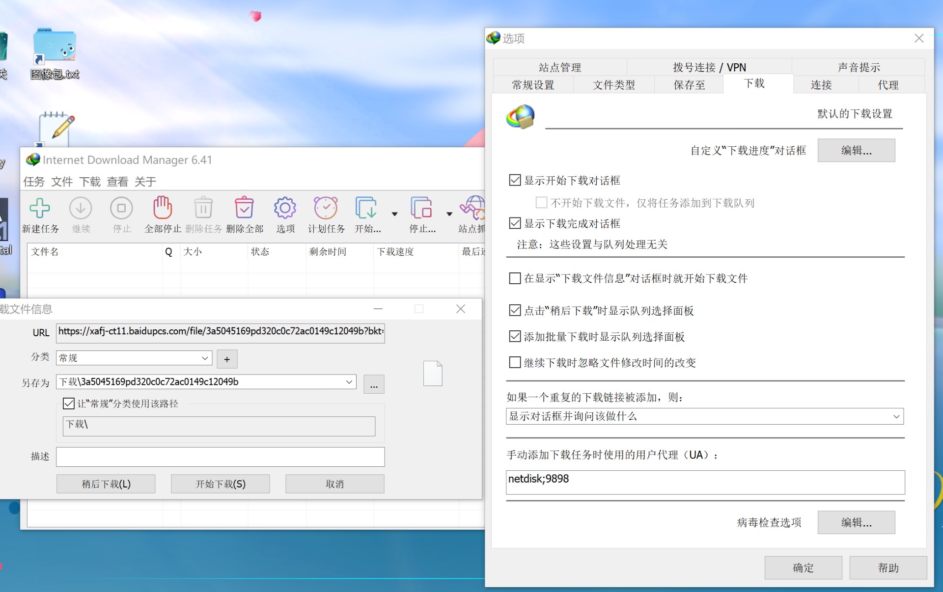Click the 站点抓取 site grabber icon
Image resolution: width=943 pixels, height=592 pixels.
472,208
